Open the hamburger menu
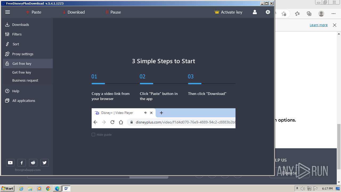Screen dimensions: 341x192 (7, 12)
